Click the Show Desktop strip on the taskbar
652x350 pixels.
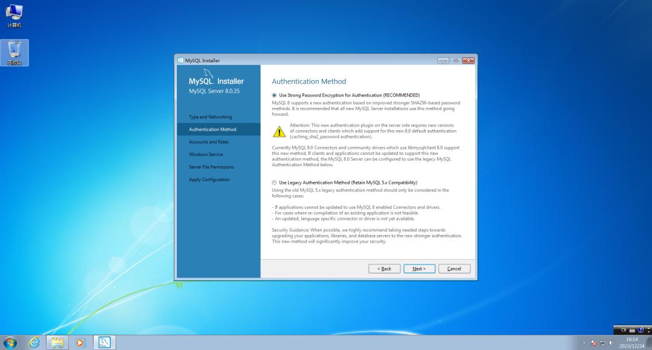click(x=649, y=343)
